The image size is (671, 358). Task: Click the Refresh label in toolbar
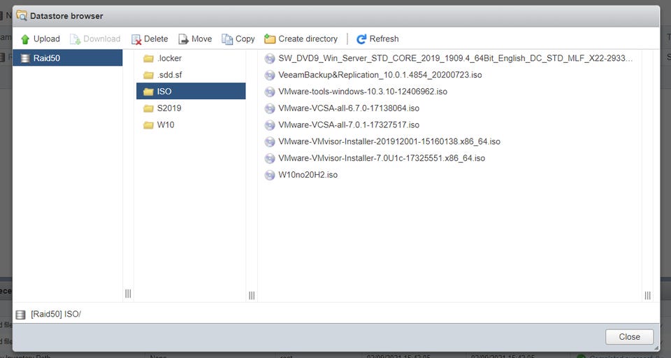tap(384, 39)
